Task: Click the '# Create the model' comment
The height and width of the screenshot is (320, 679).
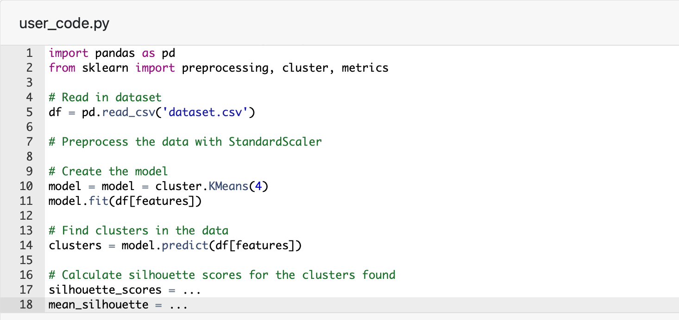Action: (x=108, y=172)
